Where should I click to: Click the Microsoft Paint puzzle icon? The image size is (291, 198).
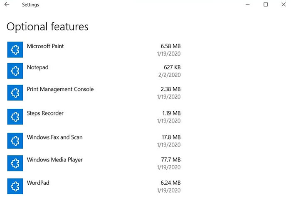(x=15, y=49)
